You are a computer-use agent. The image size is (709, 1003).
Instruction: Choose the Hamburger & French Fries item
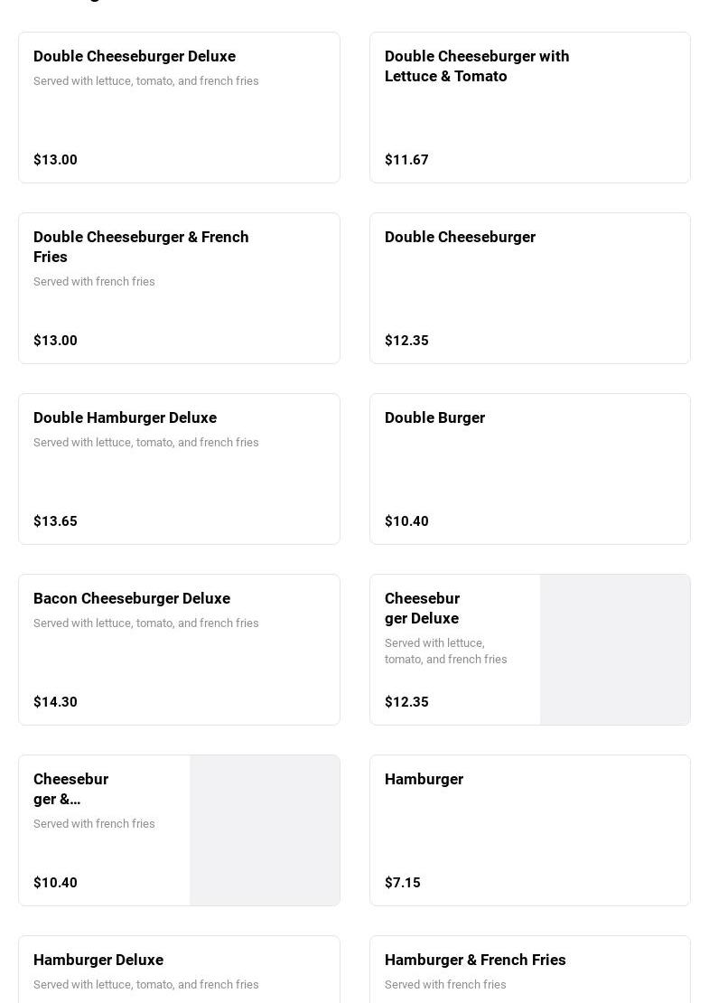(475, 960)
